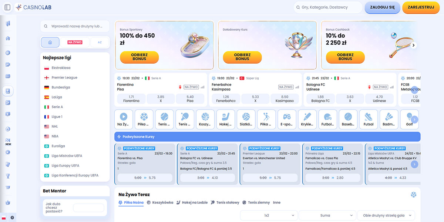The image size is (444, 222).
Task: Switch to the Koszykówka live tab
Action: tap(160, 203)
